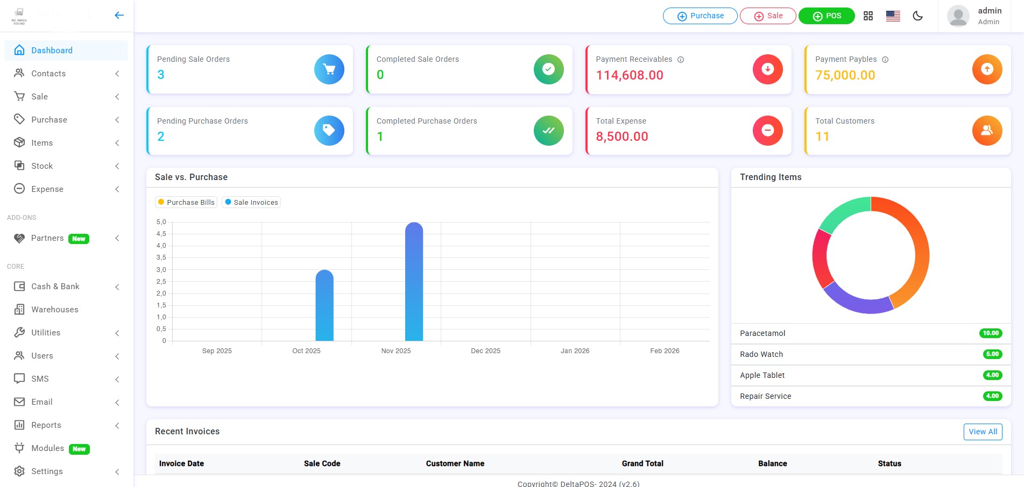Open the US flag language selector
This screenshot has width=1024, height=487.
point(893,16)
